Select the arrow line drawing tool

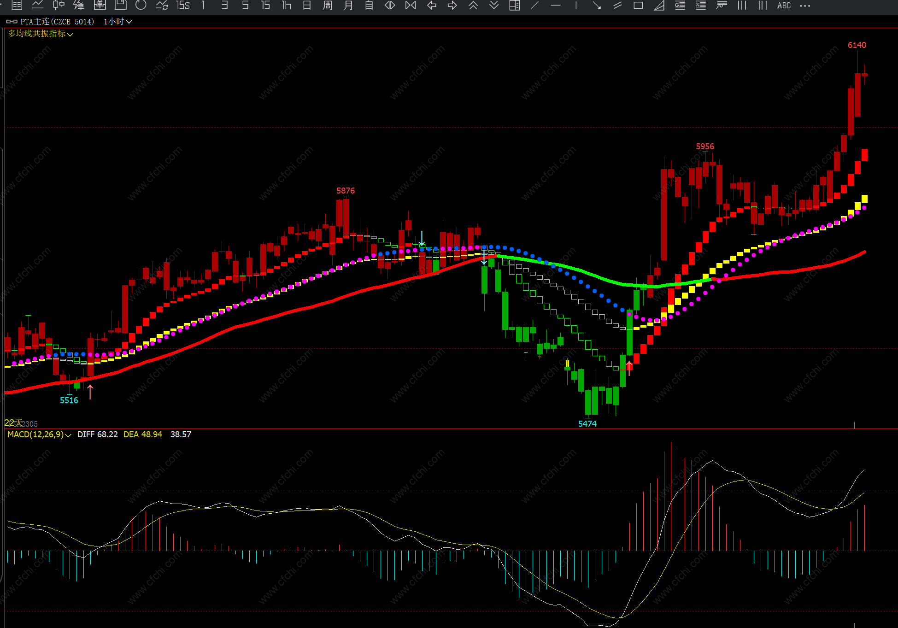(x=597, y=6)
